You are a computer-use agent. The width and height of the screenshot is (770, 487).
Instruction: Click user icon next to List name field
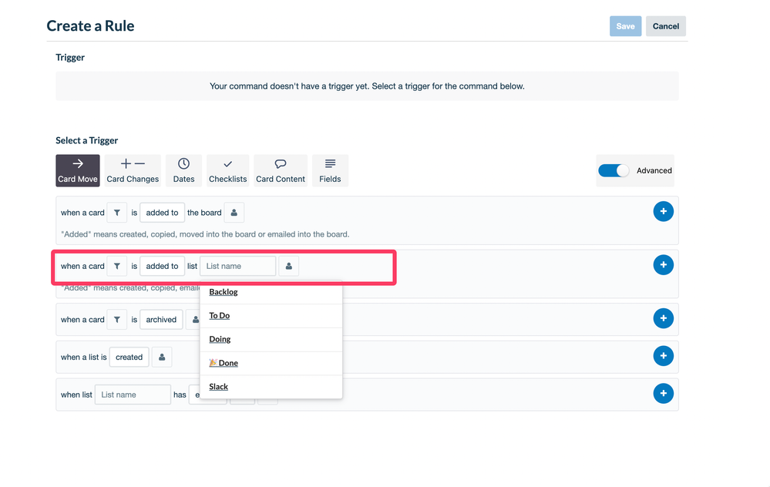289,266
